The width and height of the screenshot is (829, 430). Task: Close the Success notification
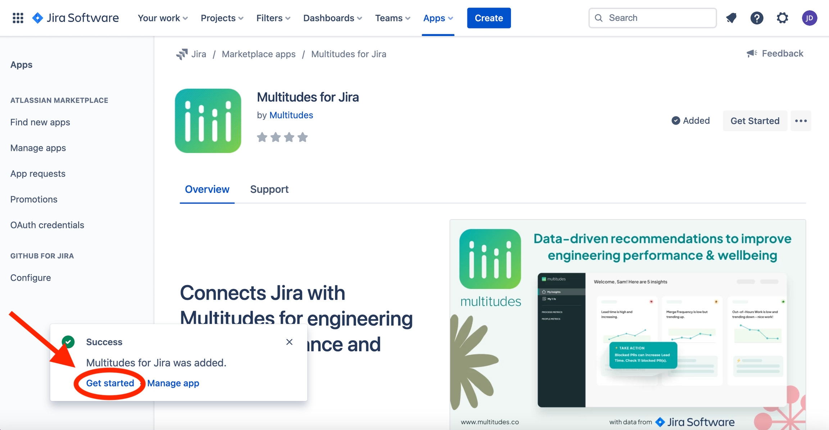pos(289,342)
